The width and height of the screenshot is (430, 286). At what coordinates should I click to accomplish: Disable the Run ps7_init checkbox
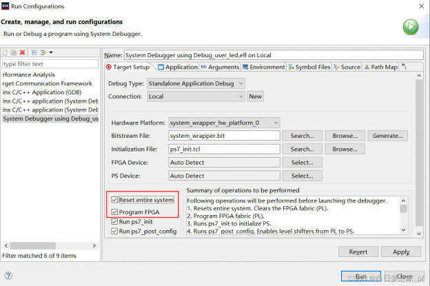[x=114, y=222]
